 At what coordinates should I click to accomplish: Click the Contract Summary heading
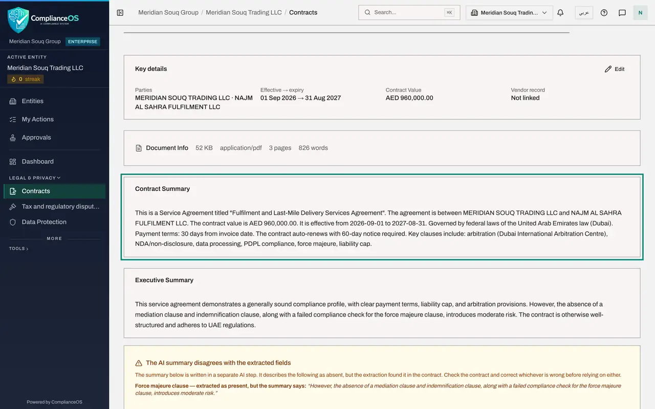(162, 189)
